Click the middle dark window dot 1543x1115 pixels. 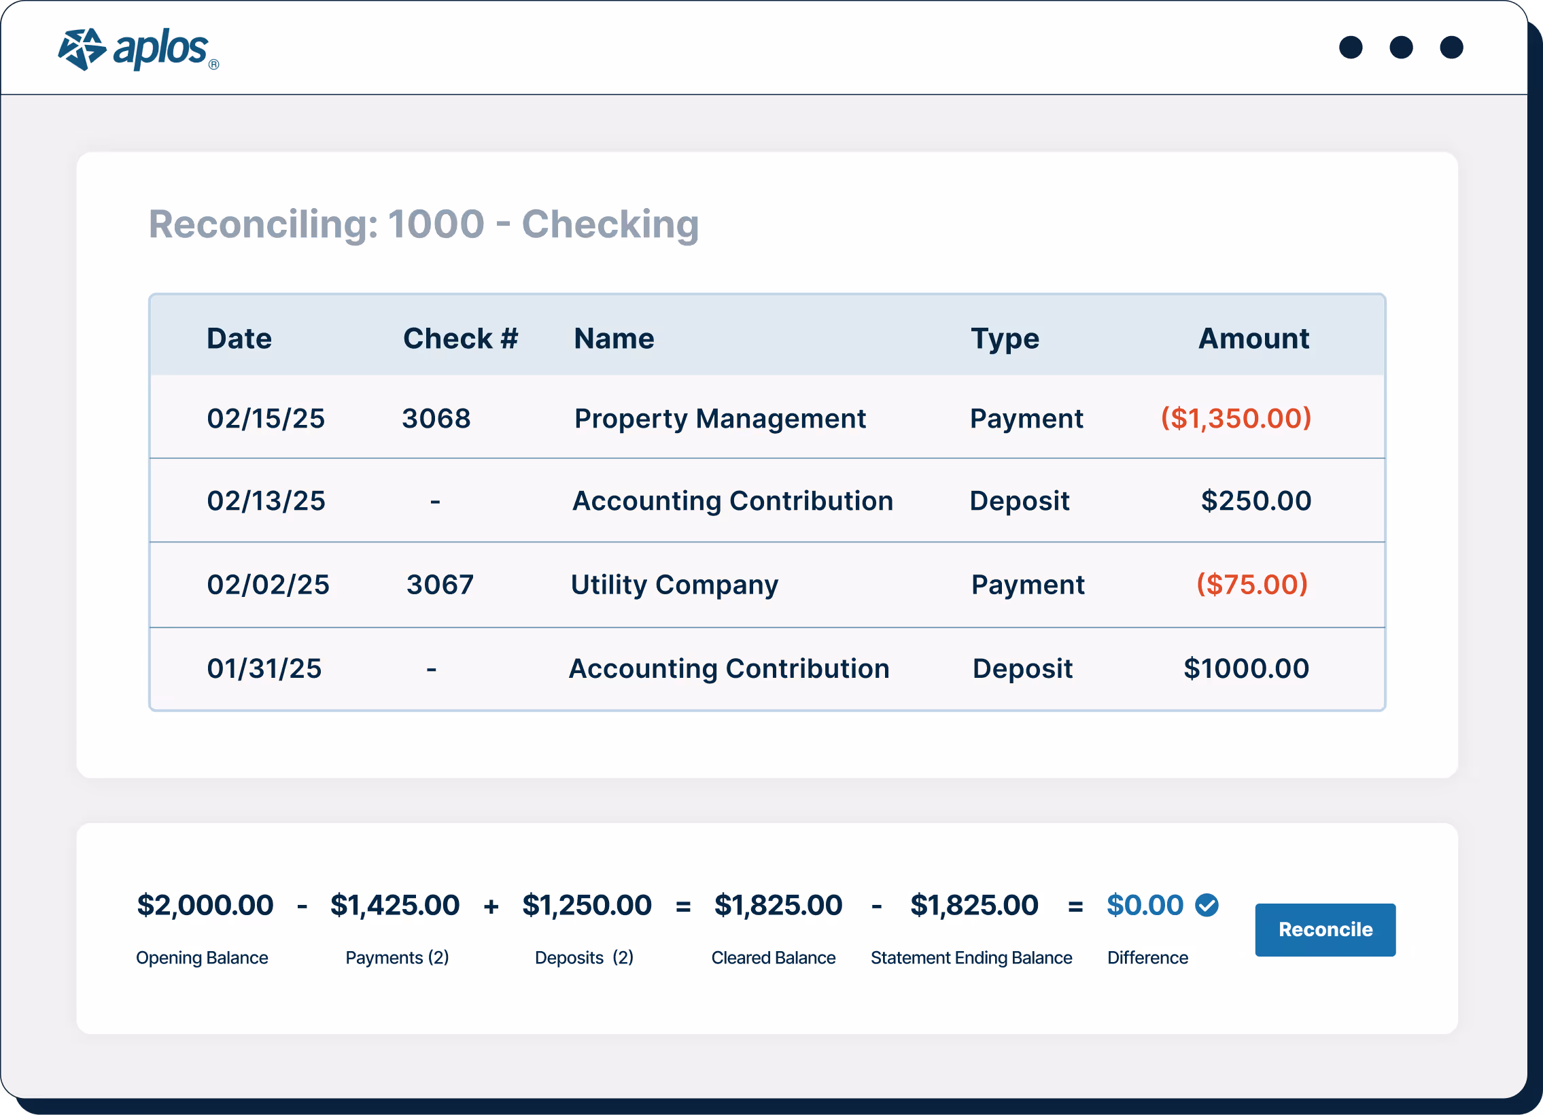pyautogui.click(x=1401, y=48)
